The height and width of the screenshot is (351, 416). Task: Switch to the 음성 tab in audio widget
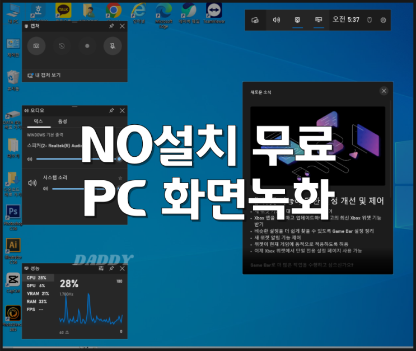pos(63,121)
